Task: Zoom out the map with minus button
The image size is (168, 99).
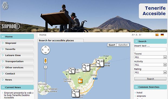Action: tap(46, 88)
